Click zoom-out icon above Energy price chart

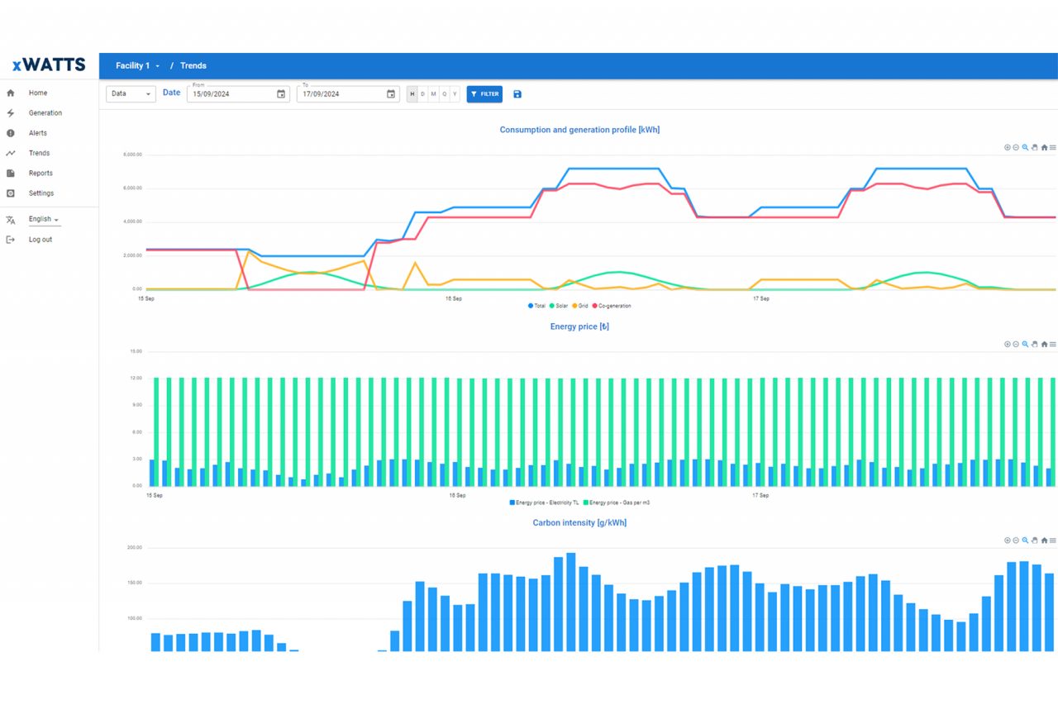coord(1016,344)
